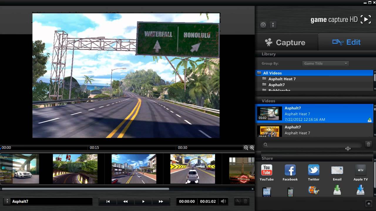This screenshot has width=376, height=211.
Task: Click the Library list scrollbar down arrow
Action: [375, 89]
